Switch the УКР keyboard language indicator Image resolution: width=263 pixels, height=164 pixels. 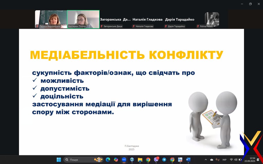pyautogui.click(x=224, y=160)
